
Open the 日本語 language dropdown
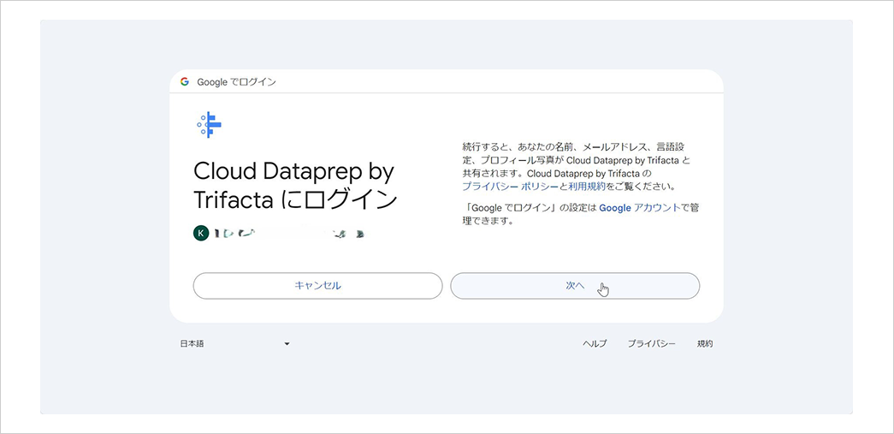pyautogui.click(x=235, y=344)
